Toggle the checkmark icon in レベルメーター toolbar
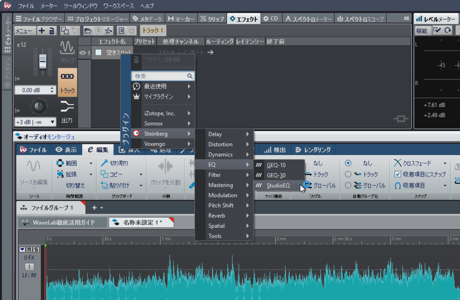 436,31
